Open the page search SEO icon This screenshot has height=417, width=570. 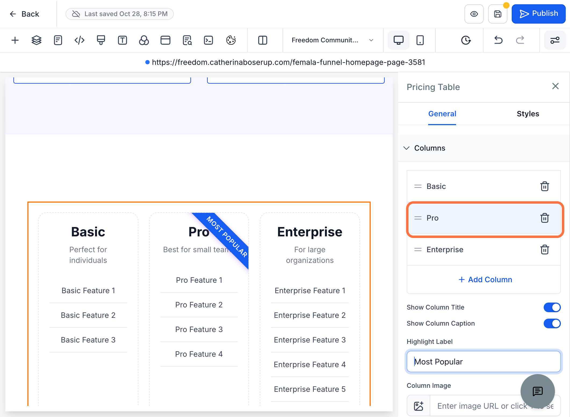click(x=187, y=40)
